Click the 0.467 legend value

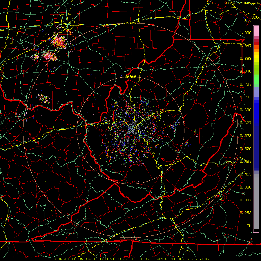coord(246,162)
